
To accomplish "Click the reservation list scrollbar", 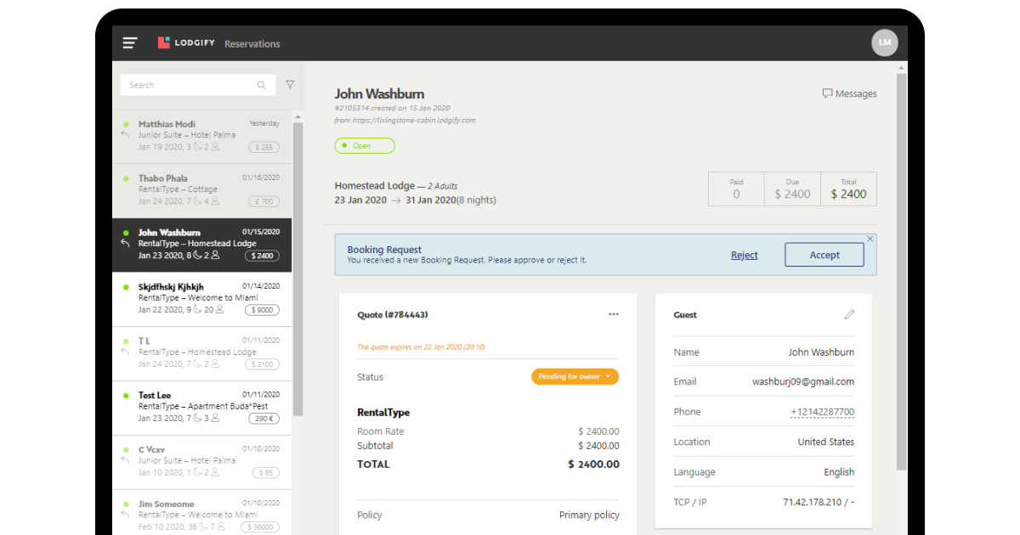I will [x=297, y=269].
